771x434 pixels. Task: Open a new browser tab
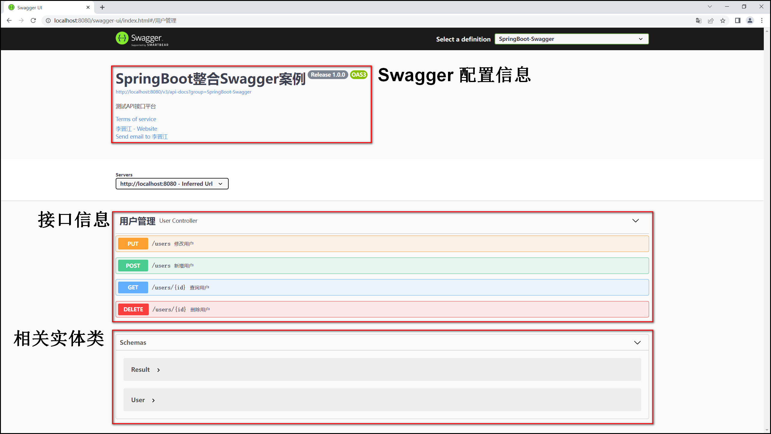(102, 7)
